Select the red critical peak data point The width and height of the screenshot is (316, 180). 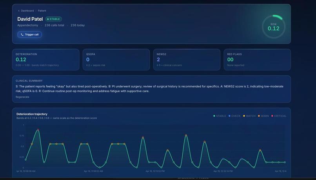(38, 130)
